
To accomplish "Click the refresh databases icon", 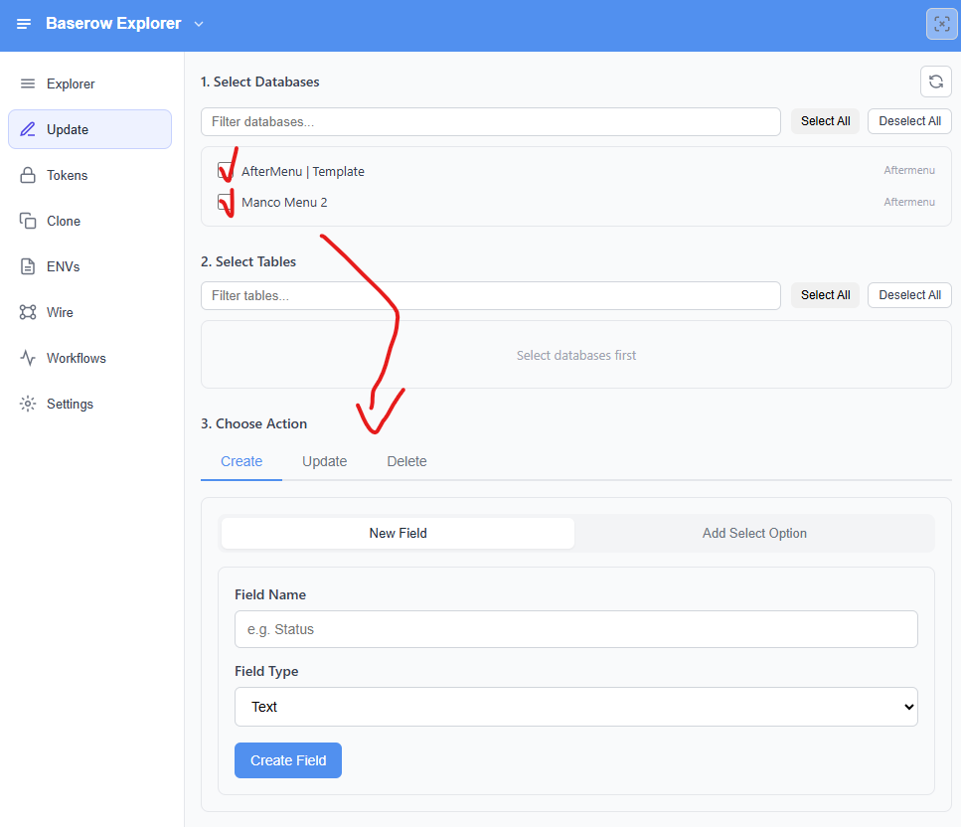I will point(935,82).
